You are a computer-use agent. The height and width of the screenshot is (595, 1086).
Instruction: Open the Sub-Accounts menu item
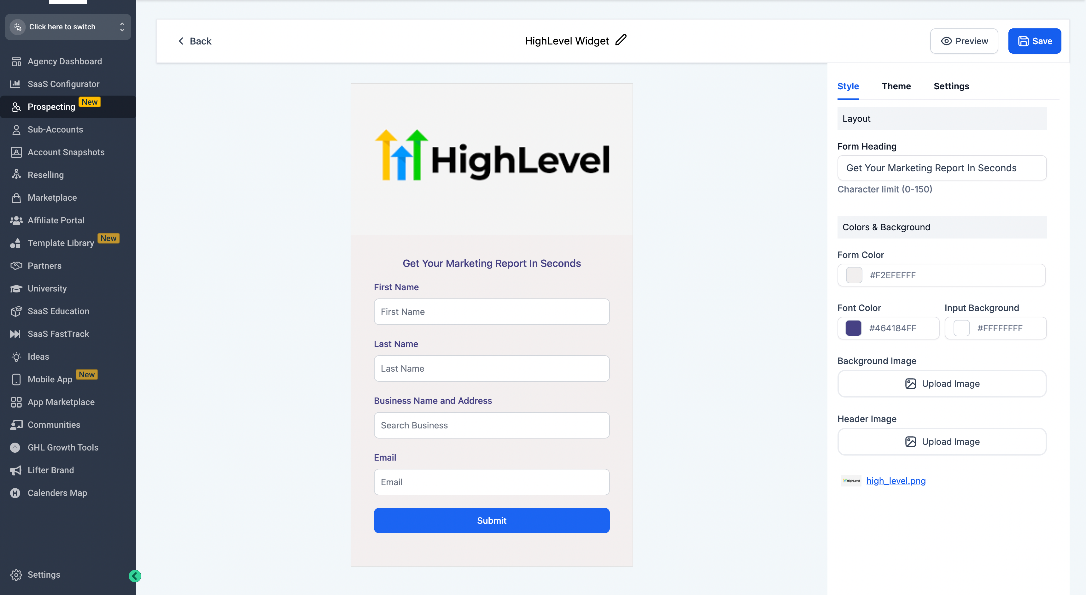pyautogui.click(x=55, y=130)
